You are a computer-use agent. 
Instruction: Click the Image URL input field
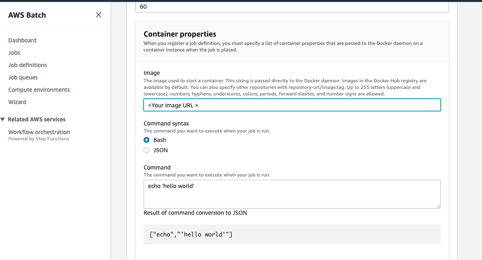(292, 105)
